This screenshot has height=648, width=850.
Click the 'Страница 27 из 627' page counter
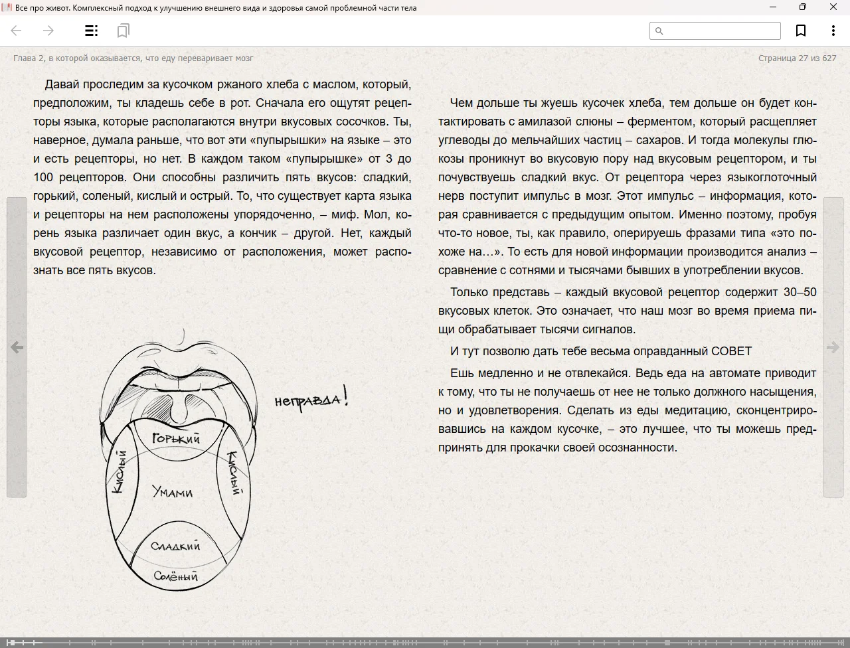797,58
